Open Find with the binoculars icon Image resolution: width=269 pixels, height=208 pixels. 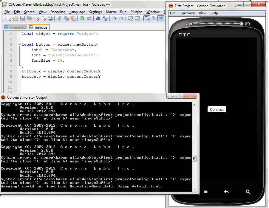coord(98,18)
